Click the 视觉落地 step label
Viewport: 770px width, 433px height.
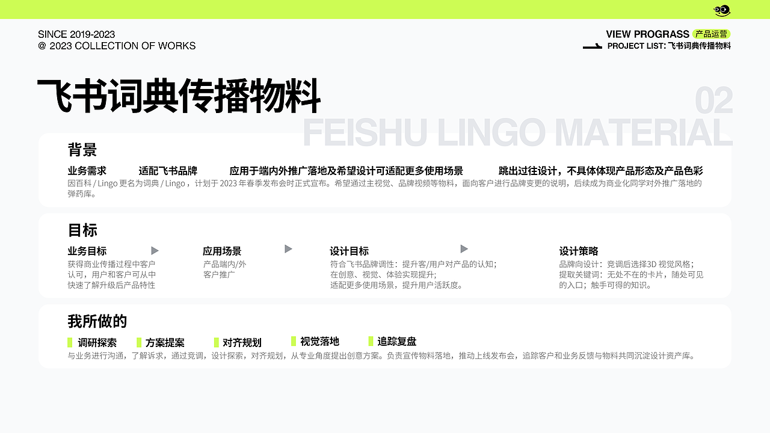click(x=319, y=342)
